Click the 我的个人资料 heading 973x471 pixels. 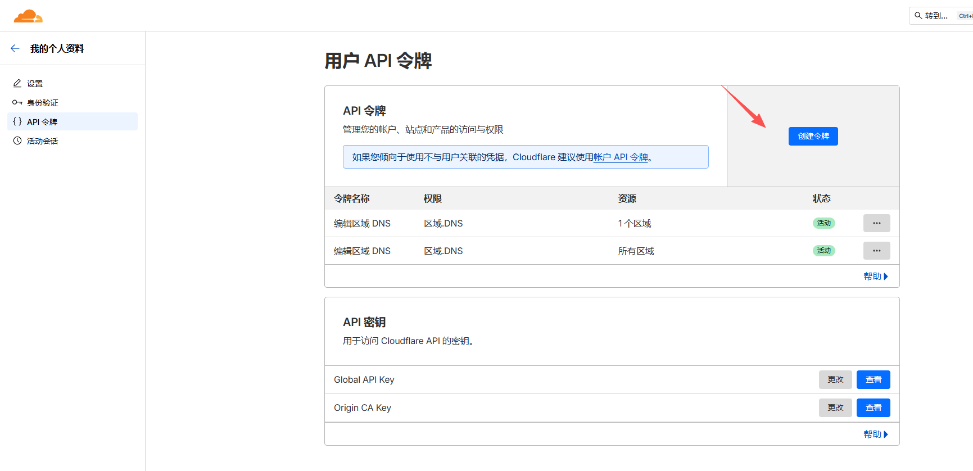[57, 48]
